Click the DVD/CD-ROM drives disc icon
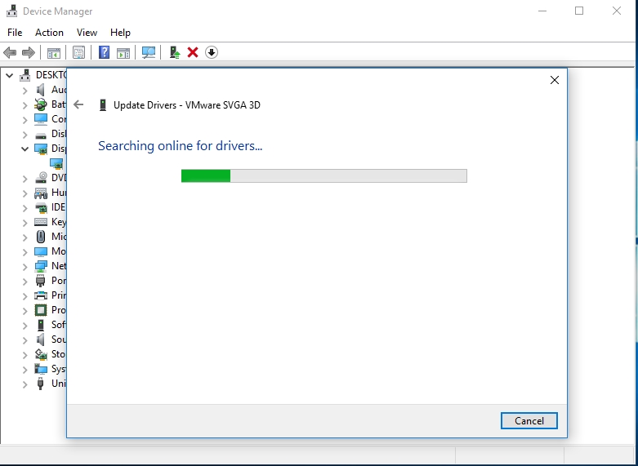Image resolution: width=638 pixels, height=466 pixels. coord(41,178)
